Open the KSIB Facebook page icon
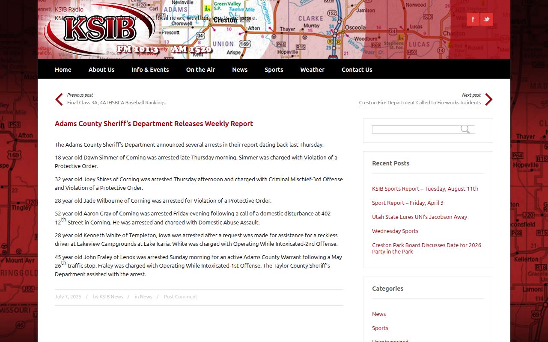548x342 pixels. [473, 19]
